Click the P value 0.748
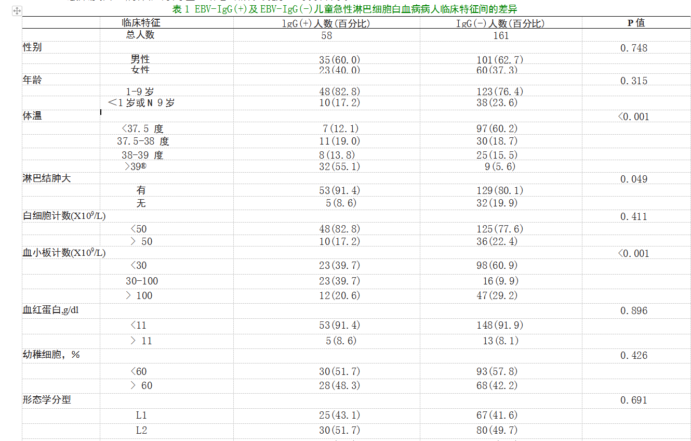Screen dimensions: 691x441 (634, 48)
